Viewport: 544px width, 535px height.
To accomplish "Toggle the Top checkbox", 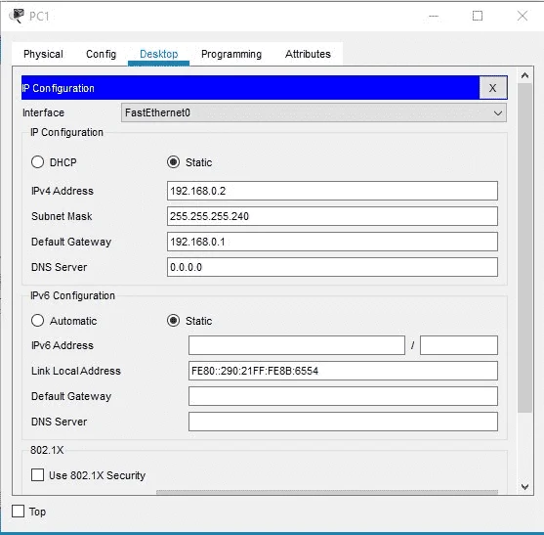I will pyautogui.click(x=18, y=512).
